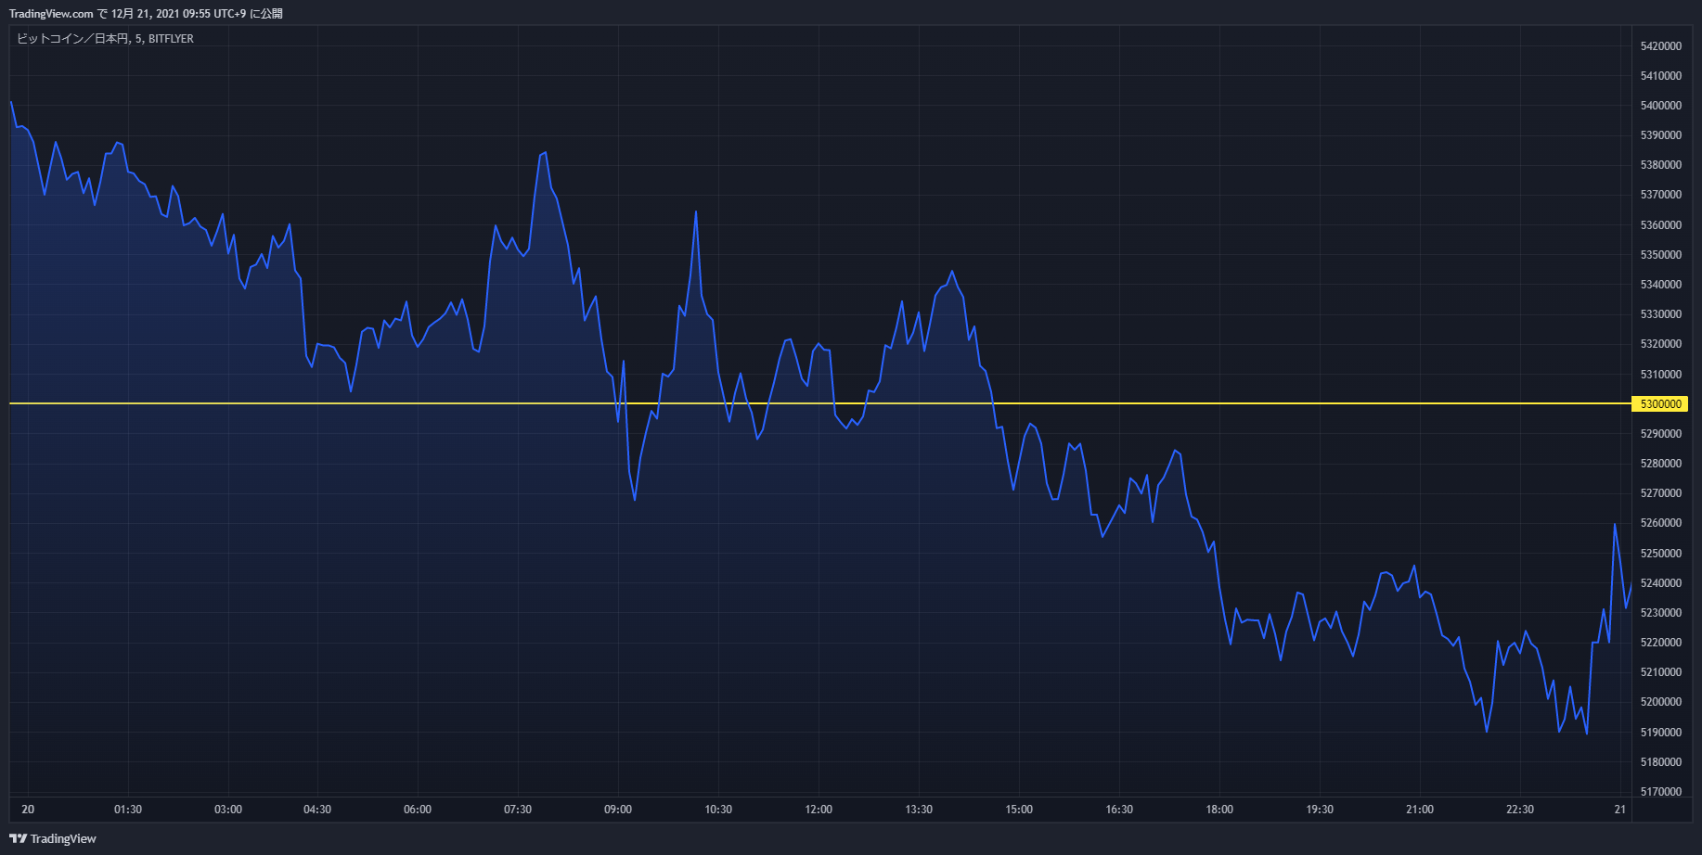Click the 20 date label on time axis
1702x855 pixels.
28,810
